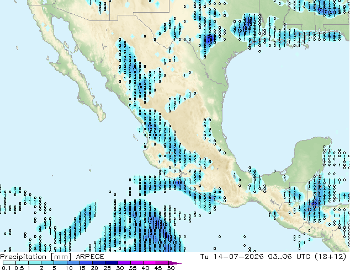
Task: Choose the 25–30 mm dark blue swatch
Action: [x=111, y=263]
